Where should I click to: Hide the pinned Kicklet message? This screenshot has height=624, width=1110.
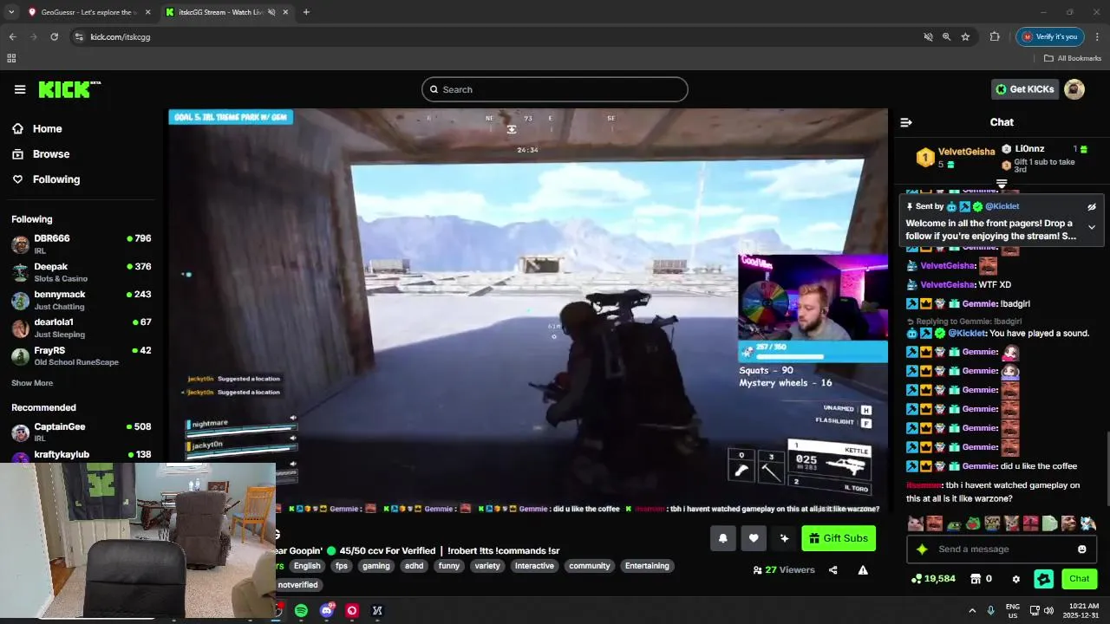coord(1092,206)
